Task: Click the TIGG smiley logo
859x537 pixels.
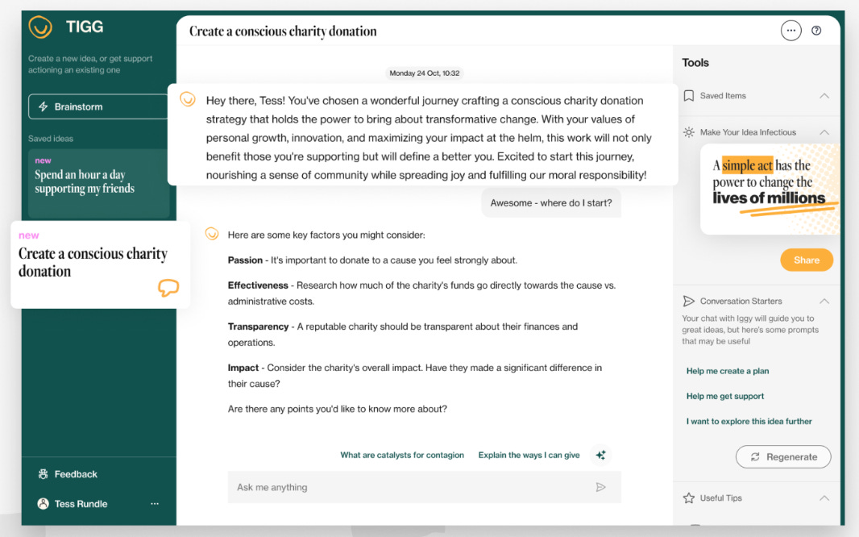Action: coord(40,27)
